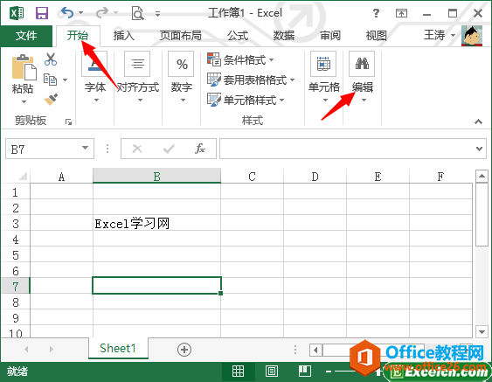Select column C header
492x382 pixels.
pyautogui.click(x=252, y=177)
